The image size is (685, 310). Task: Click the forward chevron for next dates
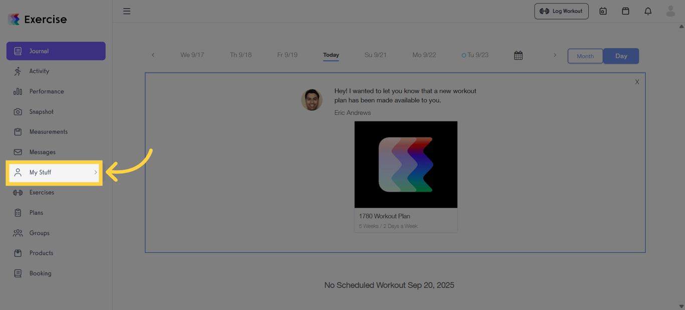555,55
